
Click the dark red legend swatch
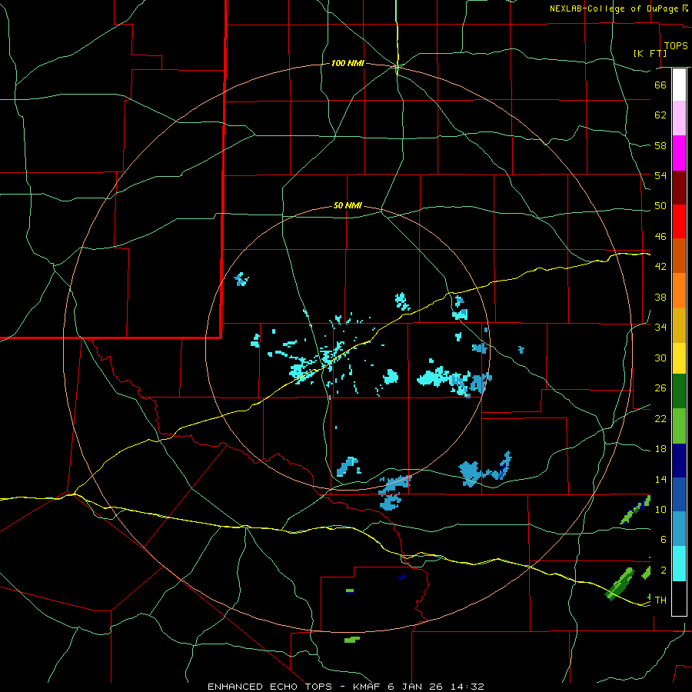[679, 188]
